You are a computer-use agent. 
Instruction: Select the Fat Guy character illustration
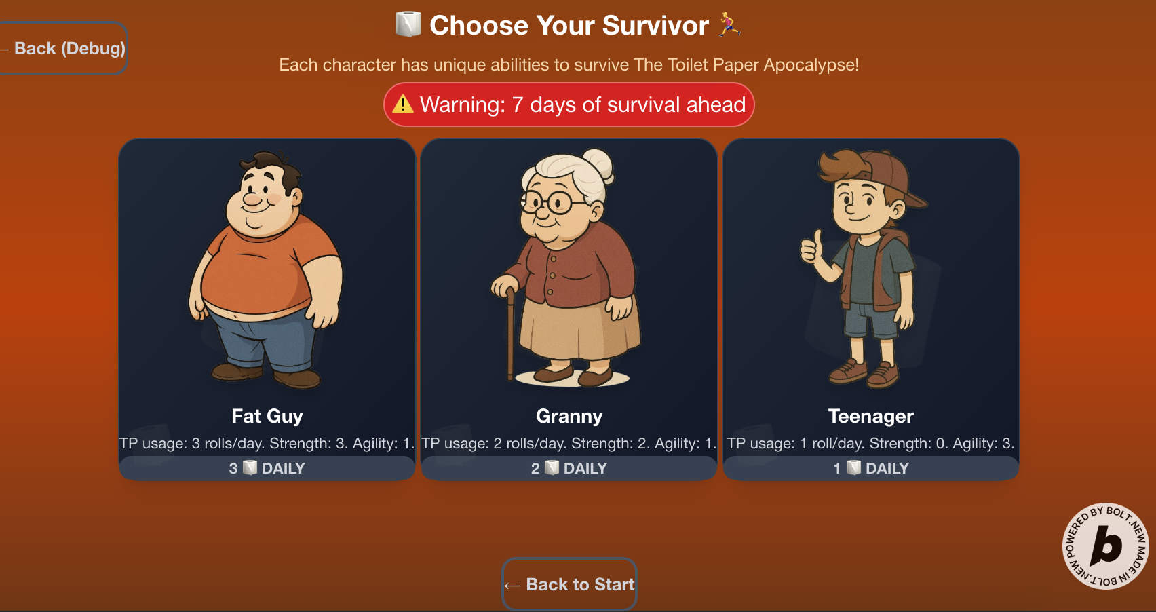267,269
